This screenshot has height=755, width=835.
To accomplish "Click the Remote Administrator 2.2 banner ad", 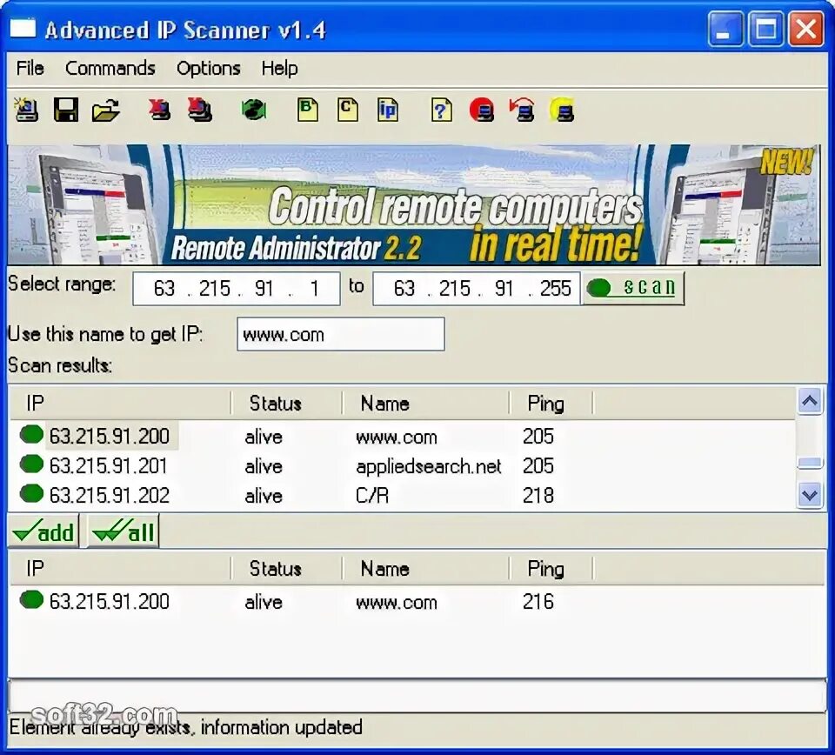I will (x=414, y=204).
